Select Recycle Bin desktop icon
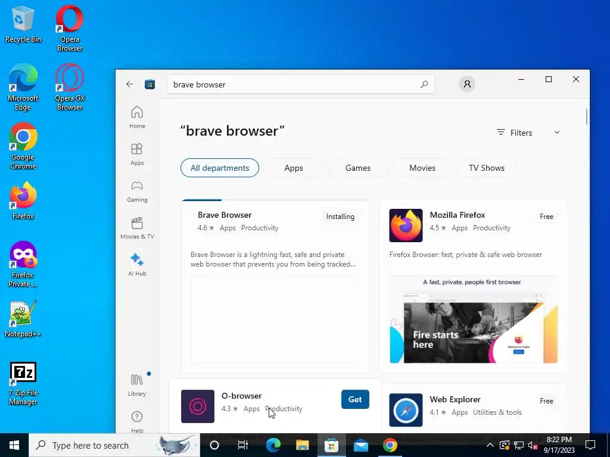 point(23,24)
